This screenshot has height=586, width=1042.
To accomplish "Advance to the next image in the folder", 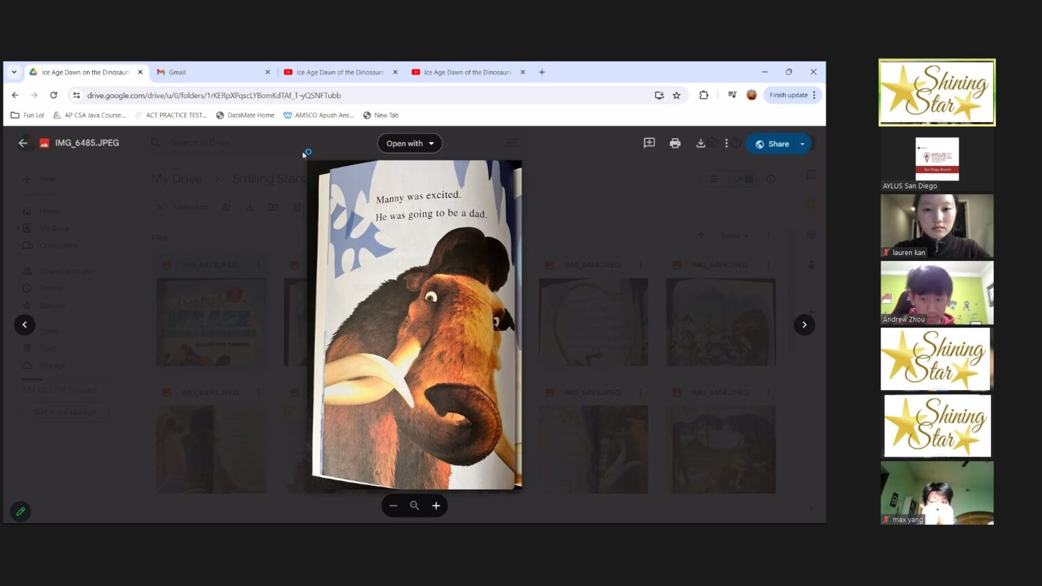I will point(805,325).
